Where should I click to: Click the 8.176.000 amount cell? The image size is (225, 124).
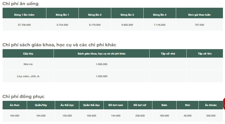point(95,25)
